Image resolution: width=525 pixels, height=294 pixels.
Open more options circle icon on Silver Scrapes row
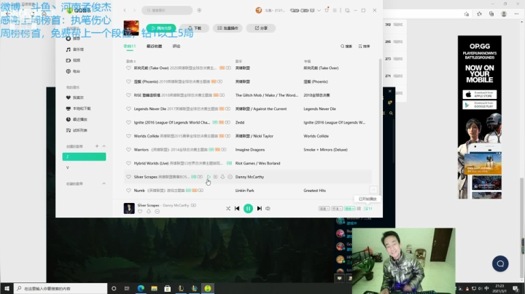coord(230,177)
